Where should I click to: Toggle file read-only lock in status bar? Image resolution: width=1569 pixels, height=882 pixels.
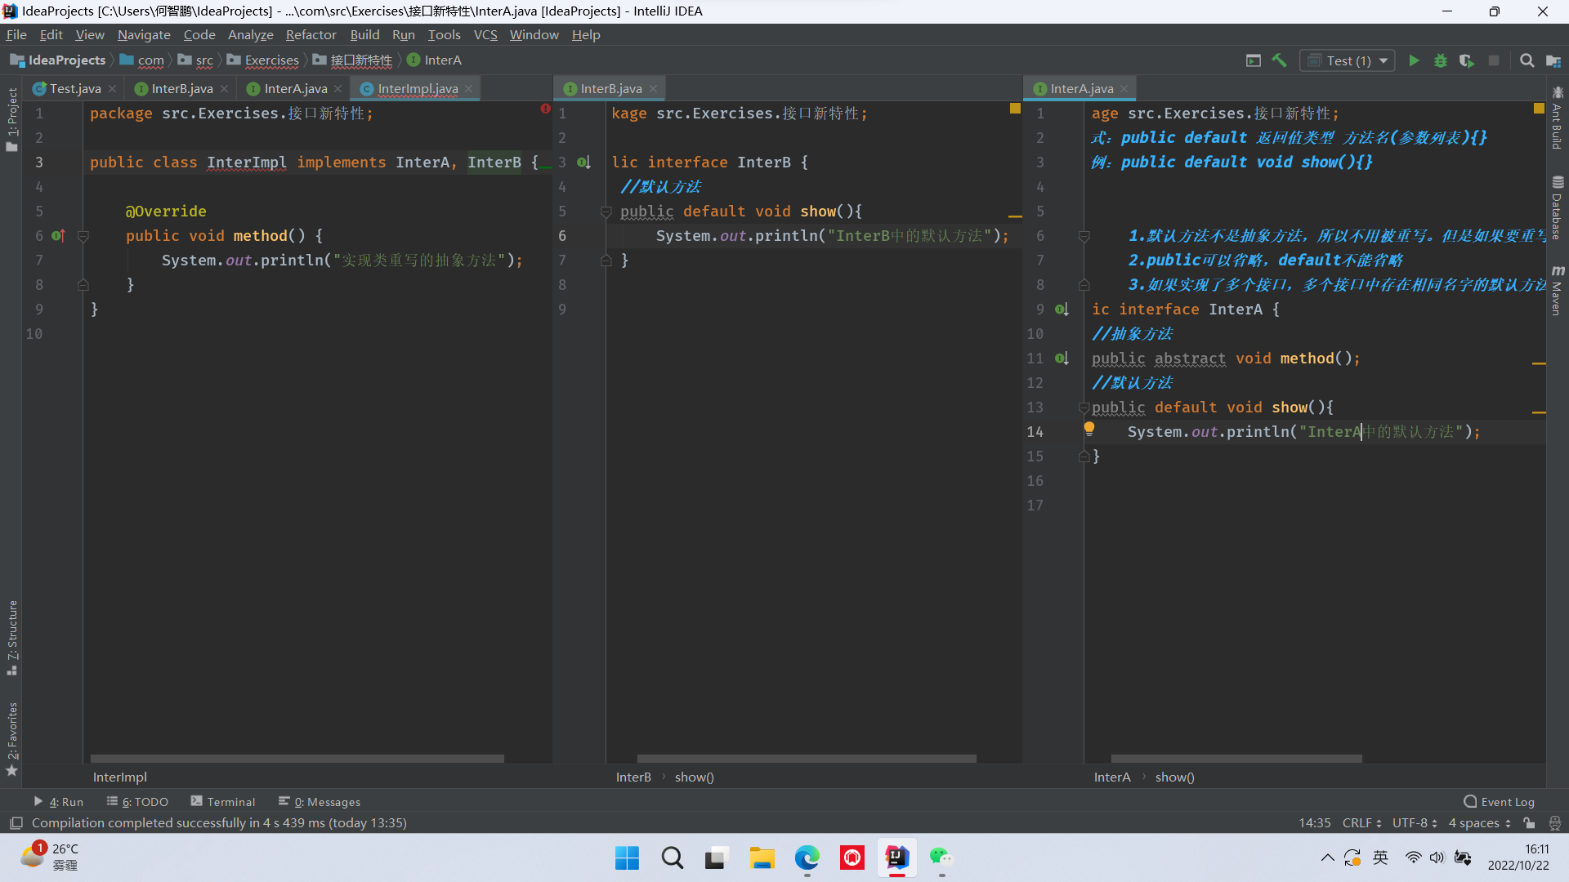pyautogui.click(x=1529, y=823)
